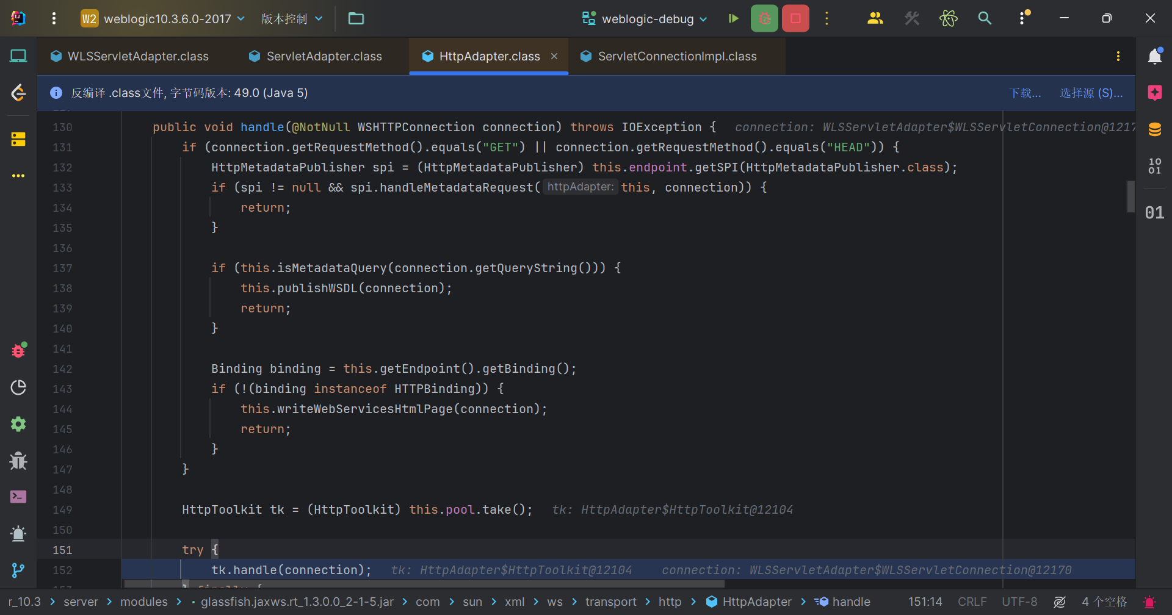Click the 151:14 caret position indicator

click(925, 602)
